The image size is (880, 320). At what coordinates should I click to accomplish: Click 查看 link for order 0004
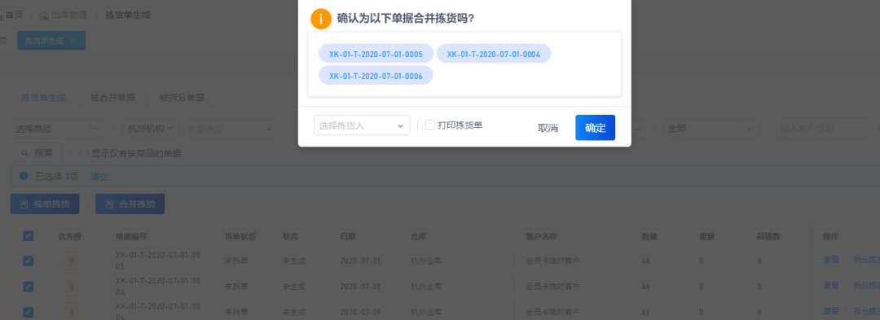831,285
